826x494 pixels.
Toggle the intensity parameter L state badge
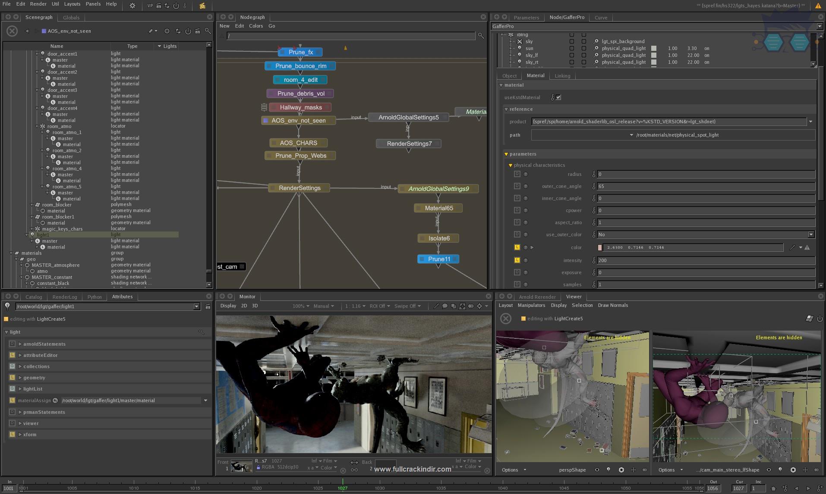(x=517, y=260)
